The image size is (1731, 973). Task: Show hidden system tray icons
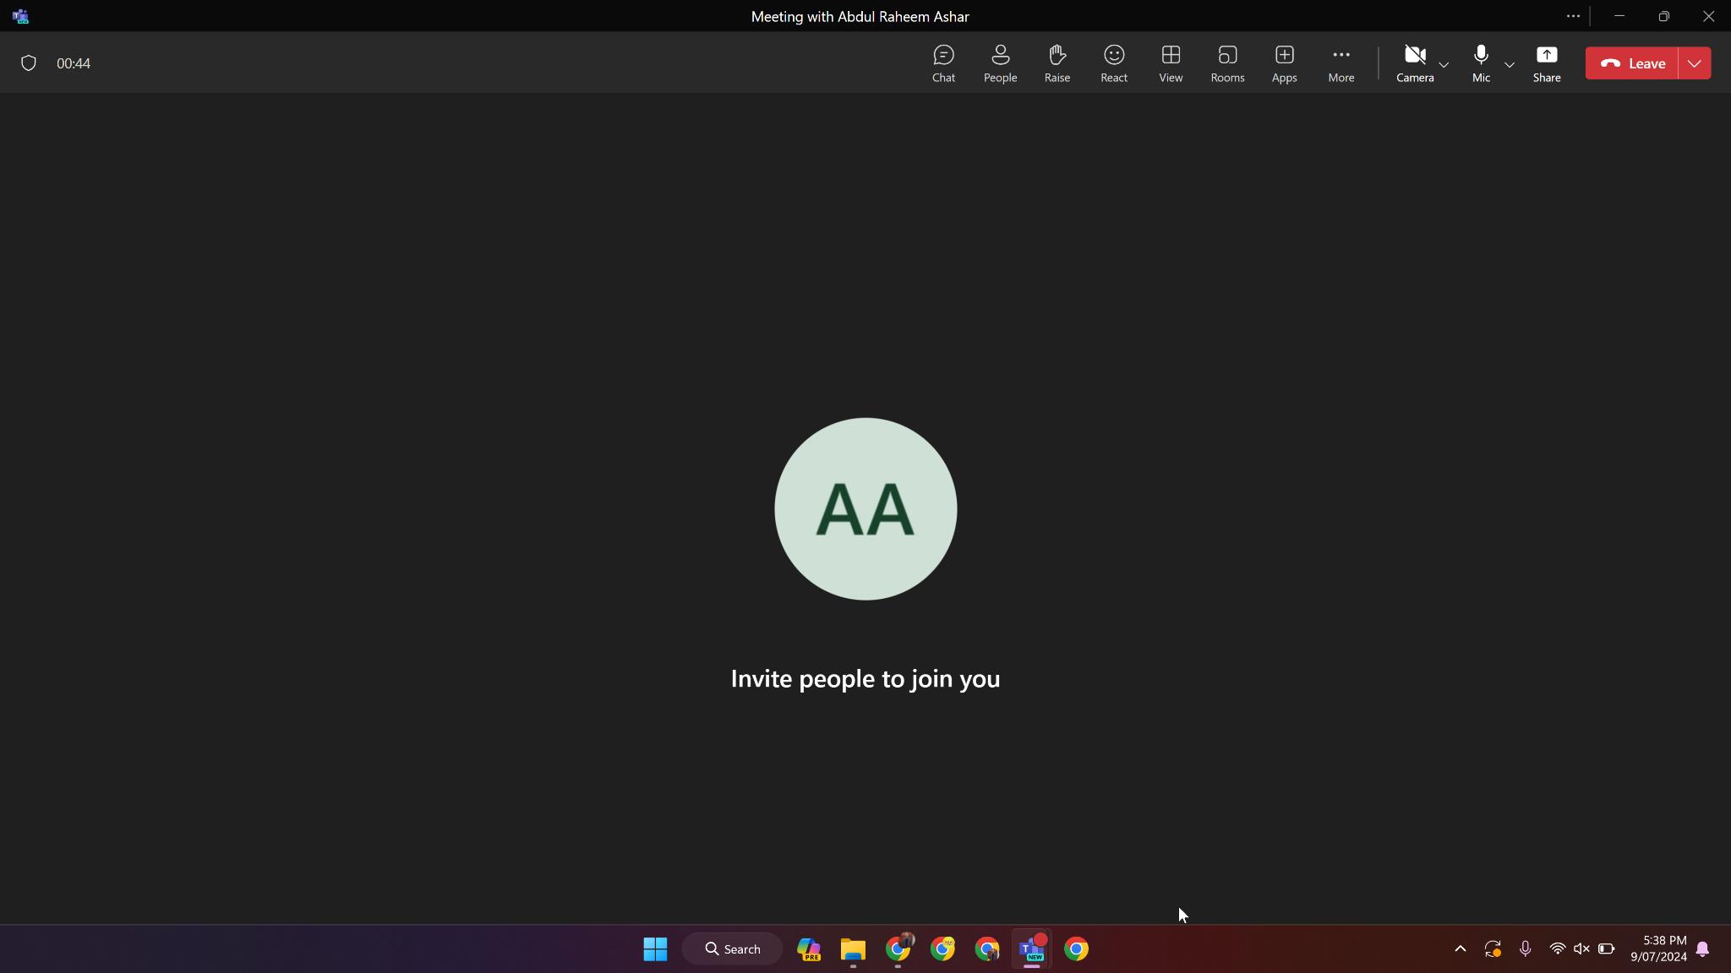click(x=1460, y=949)
